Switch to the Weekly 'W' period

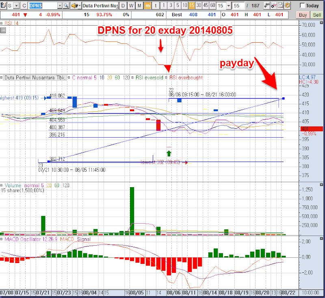[x=131, y=6]
